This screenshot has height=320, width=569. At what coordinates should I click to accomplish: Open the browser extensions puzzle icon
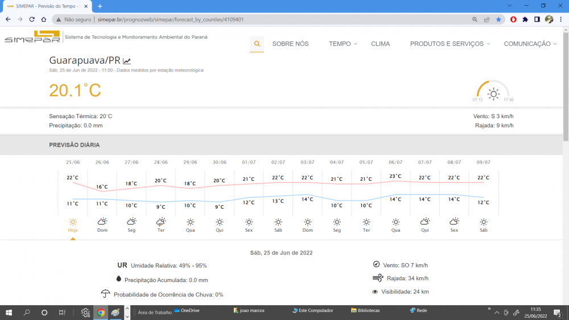point(525,19)
